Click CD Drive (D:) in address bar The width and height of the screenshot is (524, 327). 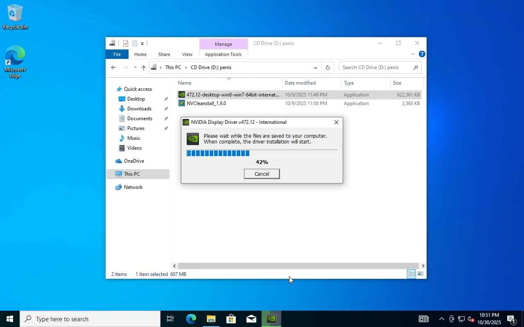click(x=211, y=67)
